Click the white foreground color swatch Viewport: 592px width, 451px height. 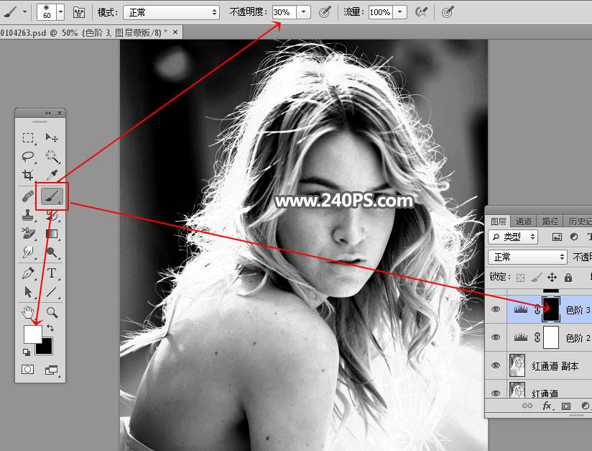tap(32, 334)
